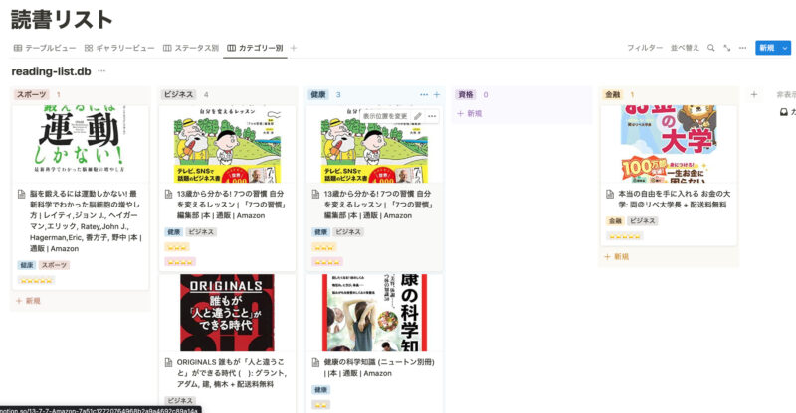Open the menu dots next to reading-list.db
The width and height of the screenshot is (796, 413).
(x=101, y=70)
